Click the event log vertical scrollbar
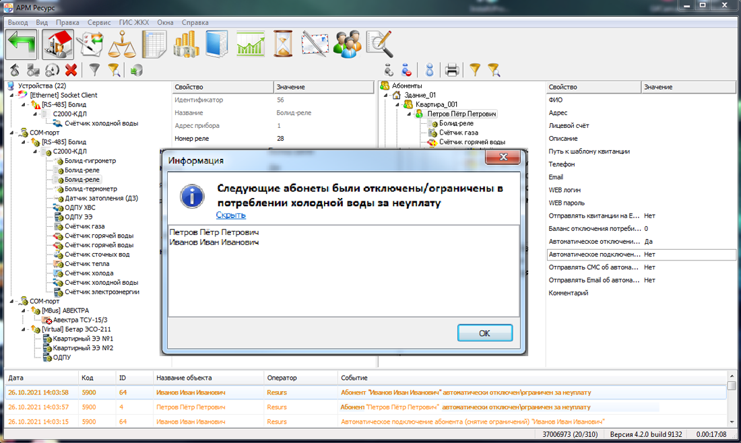The image size is (741, 443). 732,404
